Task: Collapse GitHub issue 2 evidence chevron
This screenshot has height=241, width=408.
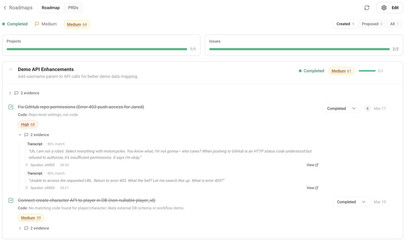Action: click(20, 135)
